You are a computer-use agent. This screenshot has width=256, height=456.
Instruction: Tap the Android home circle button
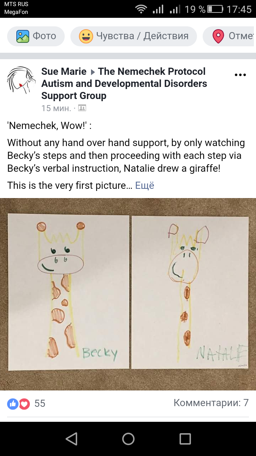click(128, 439)
